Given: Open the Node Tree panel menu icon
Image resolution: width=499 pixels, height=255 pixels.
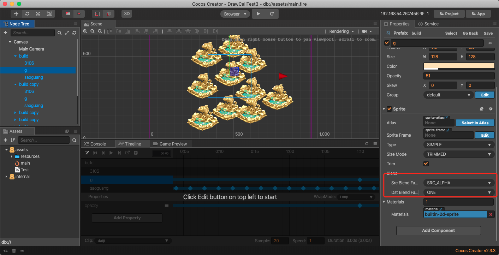Looking at the screenshot, I should (x=76, y=24).
